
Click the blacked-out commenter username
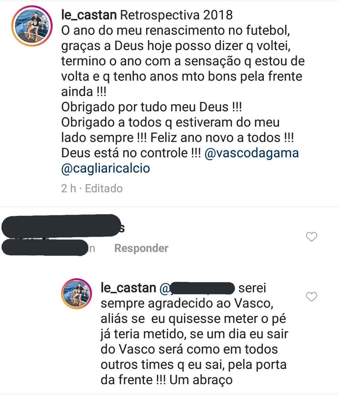coord(61,226)
